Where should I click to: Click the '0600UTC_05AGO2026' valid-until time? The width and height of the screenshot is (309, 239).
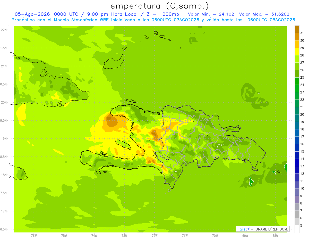pyautogui.click(x=271, y=20)
